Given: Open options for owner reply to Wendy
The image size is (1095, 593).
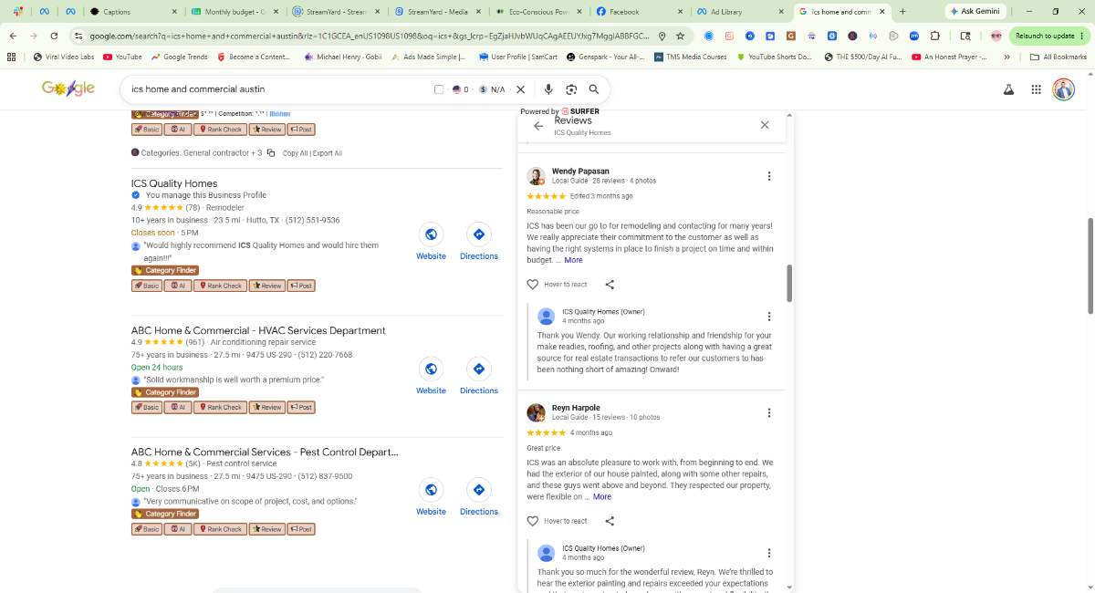Looking at the screenshot, I should pyautogui.click(x=769, y=317).
